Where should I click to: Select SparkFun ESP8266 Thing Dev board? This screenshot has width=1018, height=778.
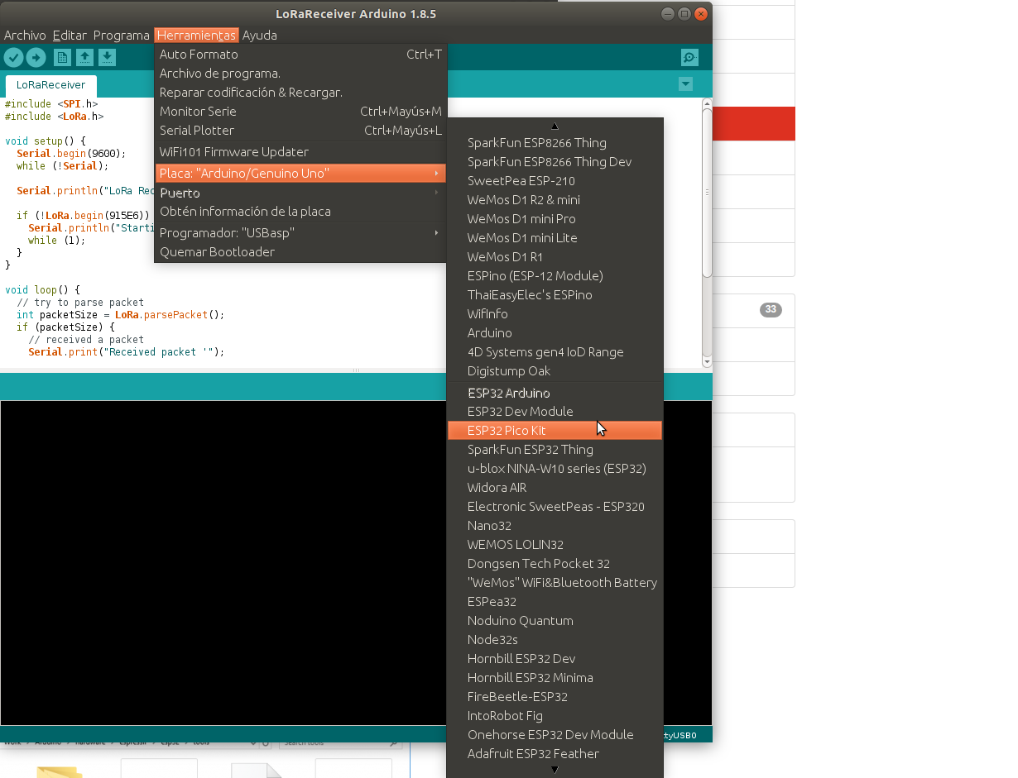point(555,162)
